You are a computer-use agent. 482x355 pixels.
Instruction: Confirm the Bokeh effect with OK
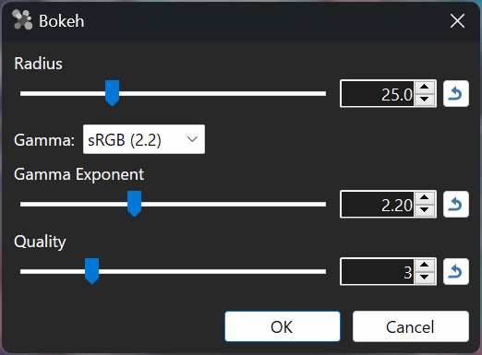coord(283,326)
